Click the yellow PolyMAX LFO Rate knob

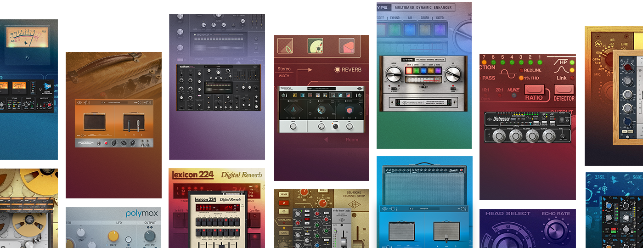[113, 236]
